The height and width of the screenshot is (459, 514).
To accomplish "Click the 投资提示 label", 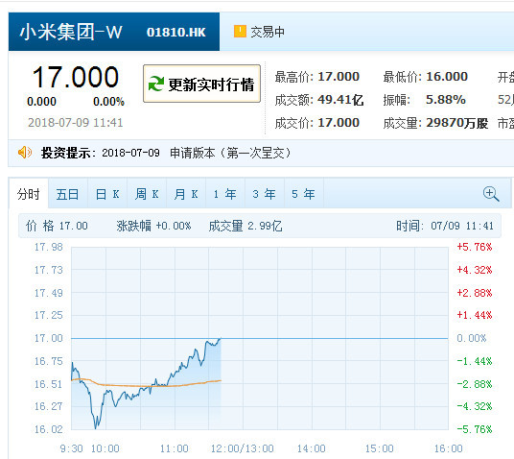I will (66, 153).
